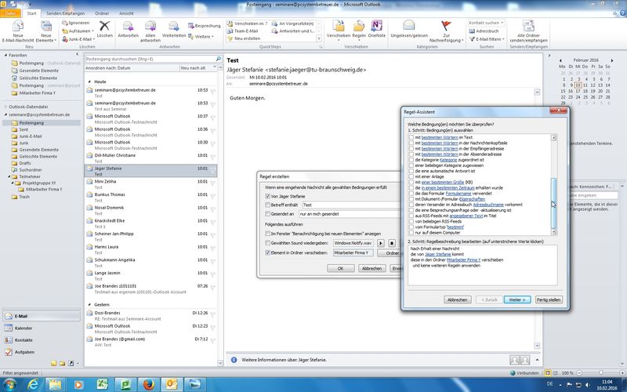The width and height of the screenshot is (627, 392).
Task: Expand the Regeln dropdown in the ribbon
Action: click(360, 36)
